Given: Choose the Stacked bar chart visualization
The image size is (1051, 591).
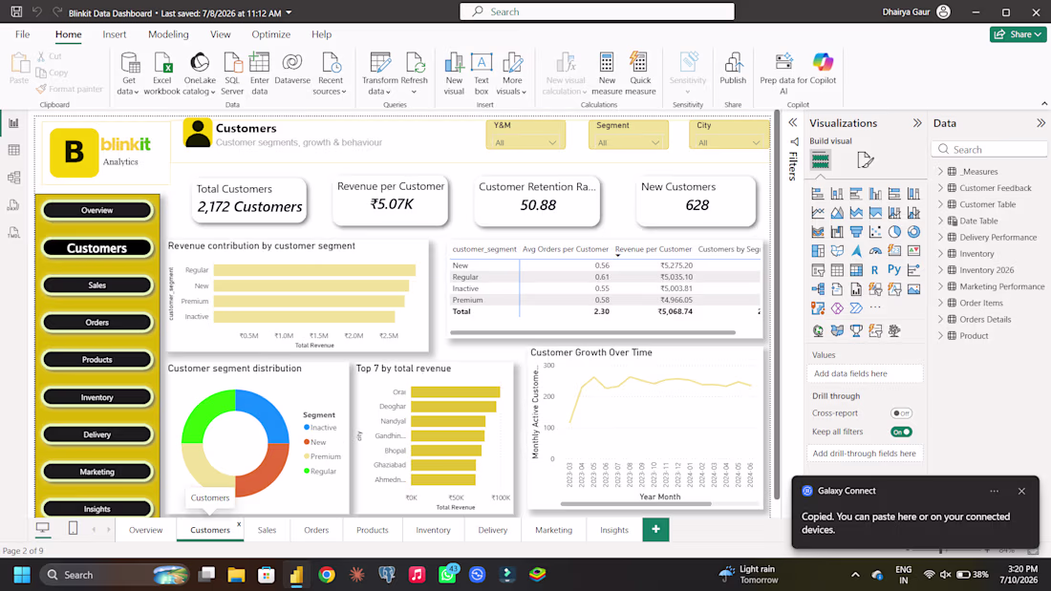Looking at the screenshot, I should click(818, 194).
